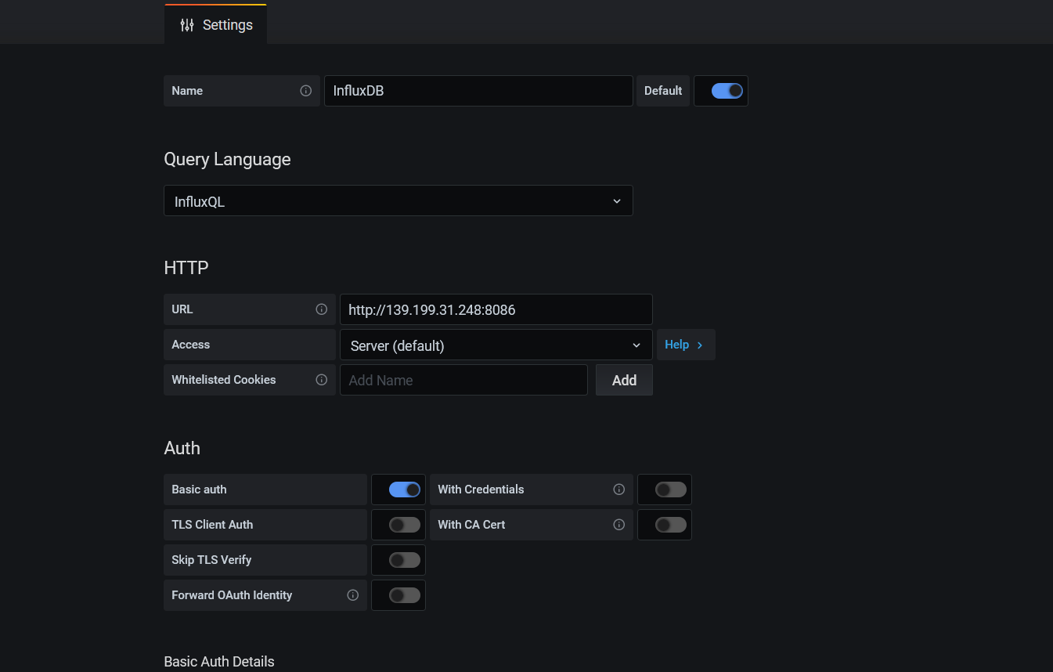Enable TLS Client Auth
The image size is (1053, 672).
[398, 524]
